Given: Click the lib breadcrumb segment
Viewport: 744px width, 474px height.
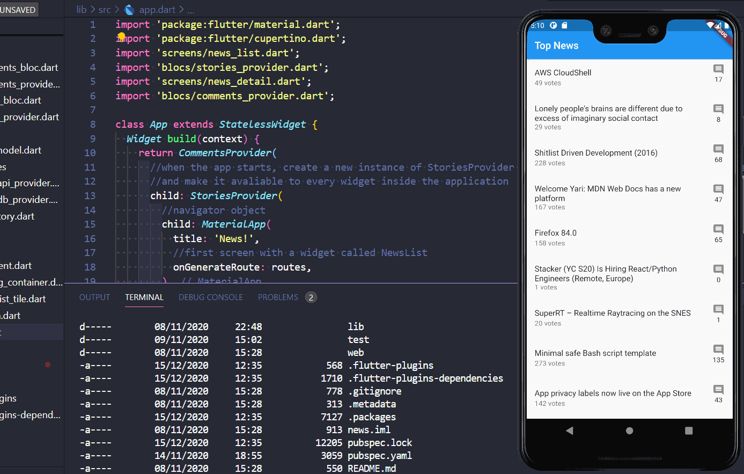Looking at the screenshot, I should coord(82,10).
